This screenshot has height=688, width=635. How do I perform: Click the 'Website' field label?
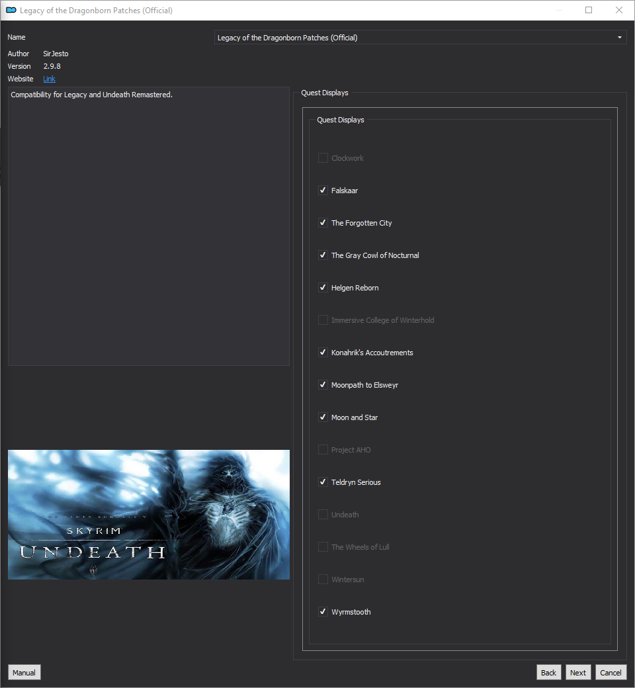[21, 79]
